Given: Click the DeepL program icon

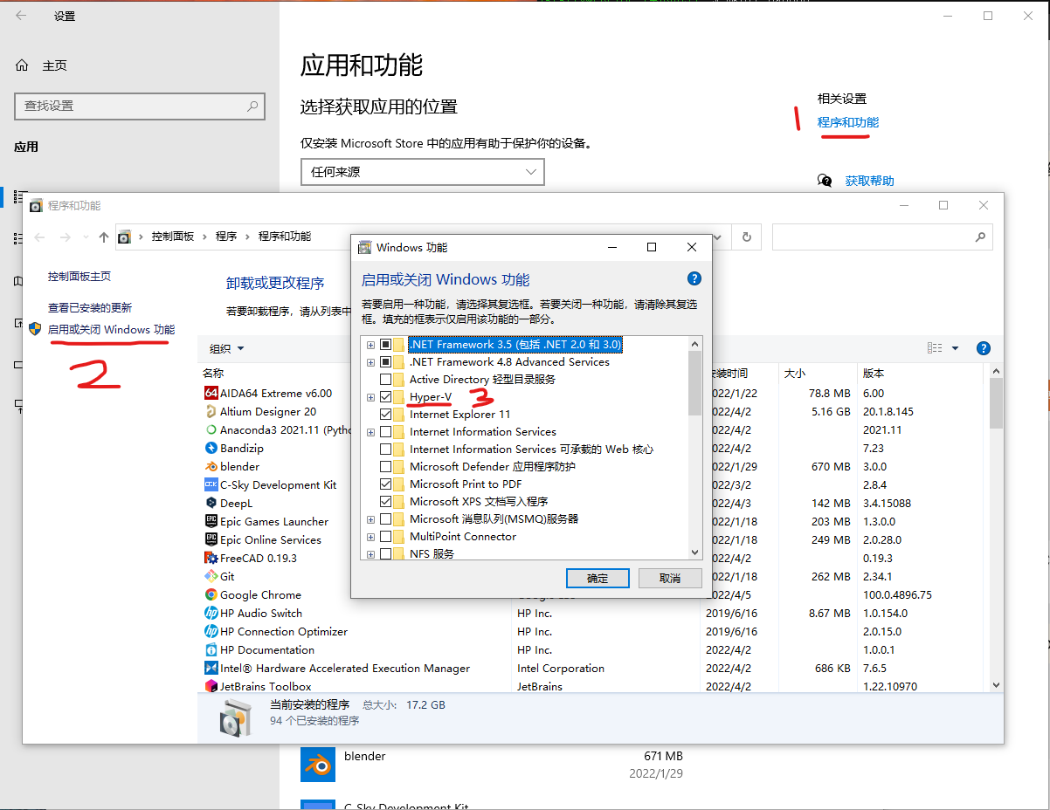Looking at the screenshot, I should click(x=211, y=503).
